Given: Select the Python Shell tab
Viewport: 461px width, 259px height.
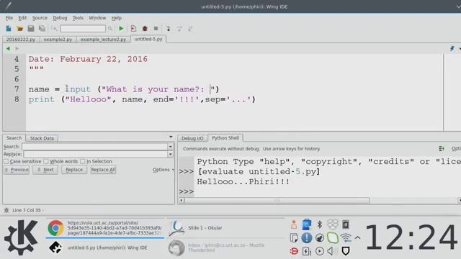Looking at the screenshot, I should click(225, 138).
